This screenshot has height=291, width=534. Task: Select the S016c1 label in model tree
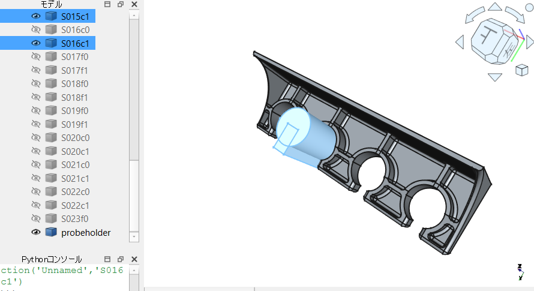click(x=75, y=44)
